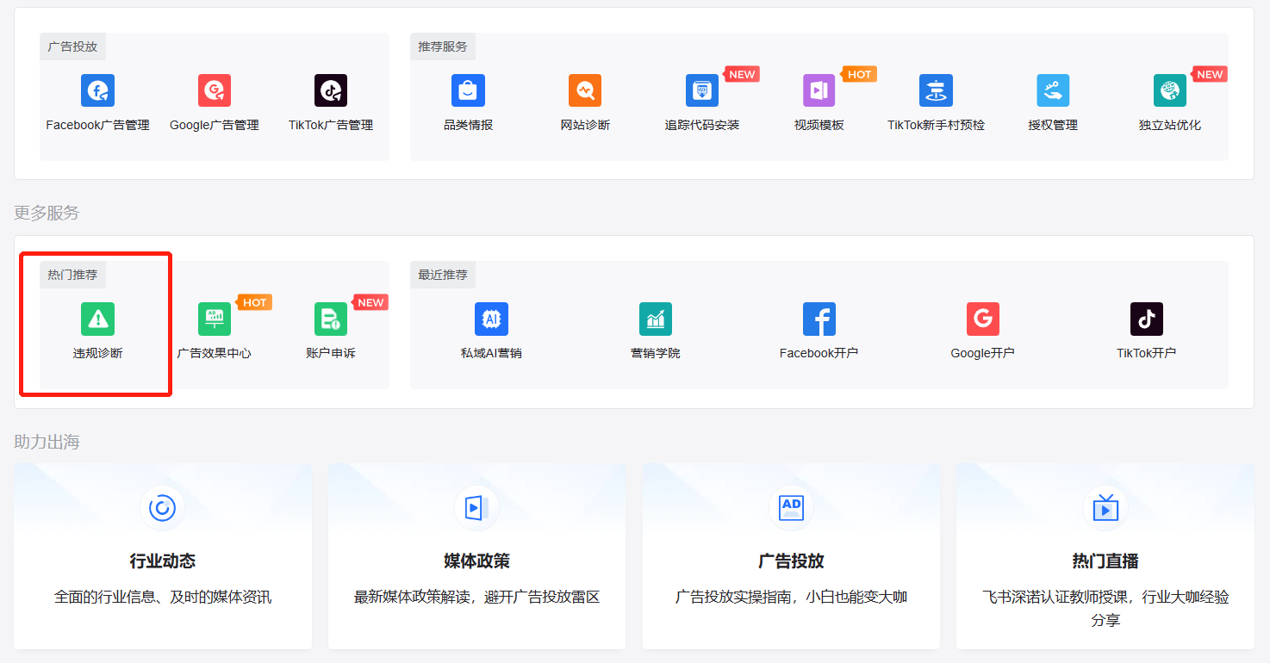
Task: Open 品类情报 shopping bag icon
Action: [x=468, y=90]
